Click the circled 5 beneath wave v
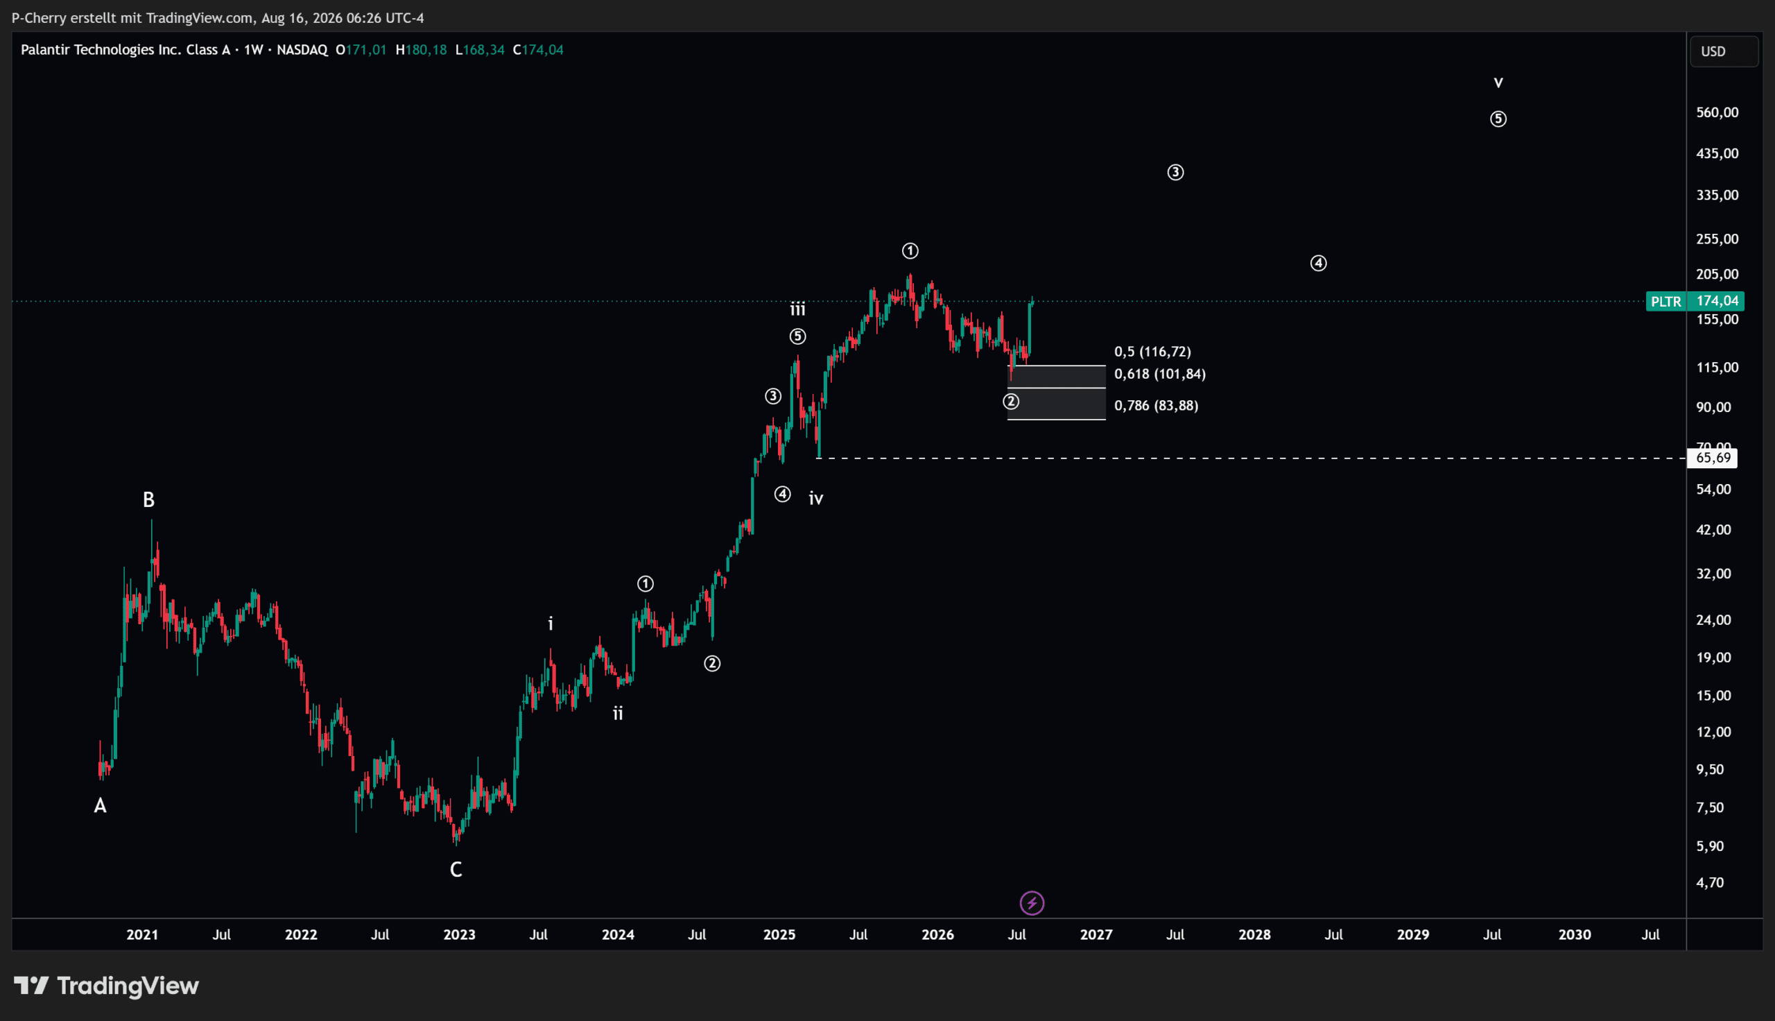The image size is (1775, 1021). [x=1498, y=119]
